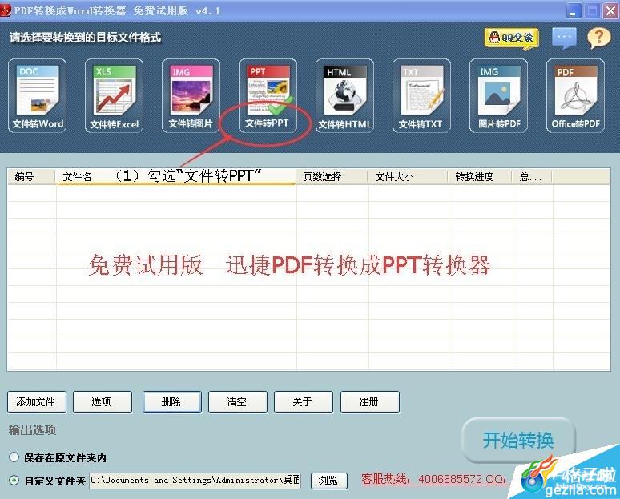Viewport: 620px width, 499px height.
Task: Select the 自定义文件夹 radio option
Action: click(14, 481)
